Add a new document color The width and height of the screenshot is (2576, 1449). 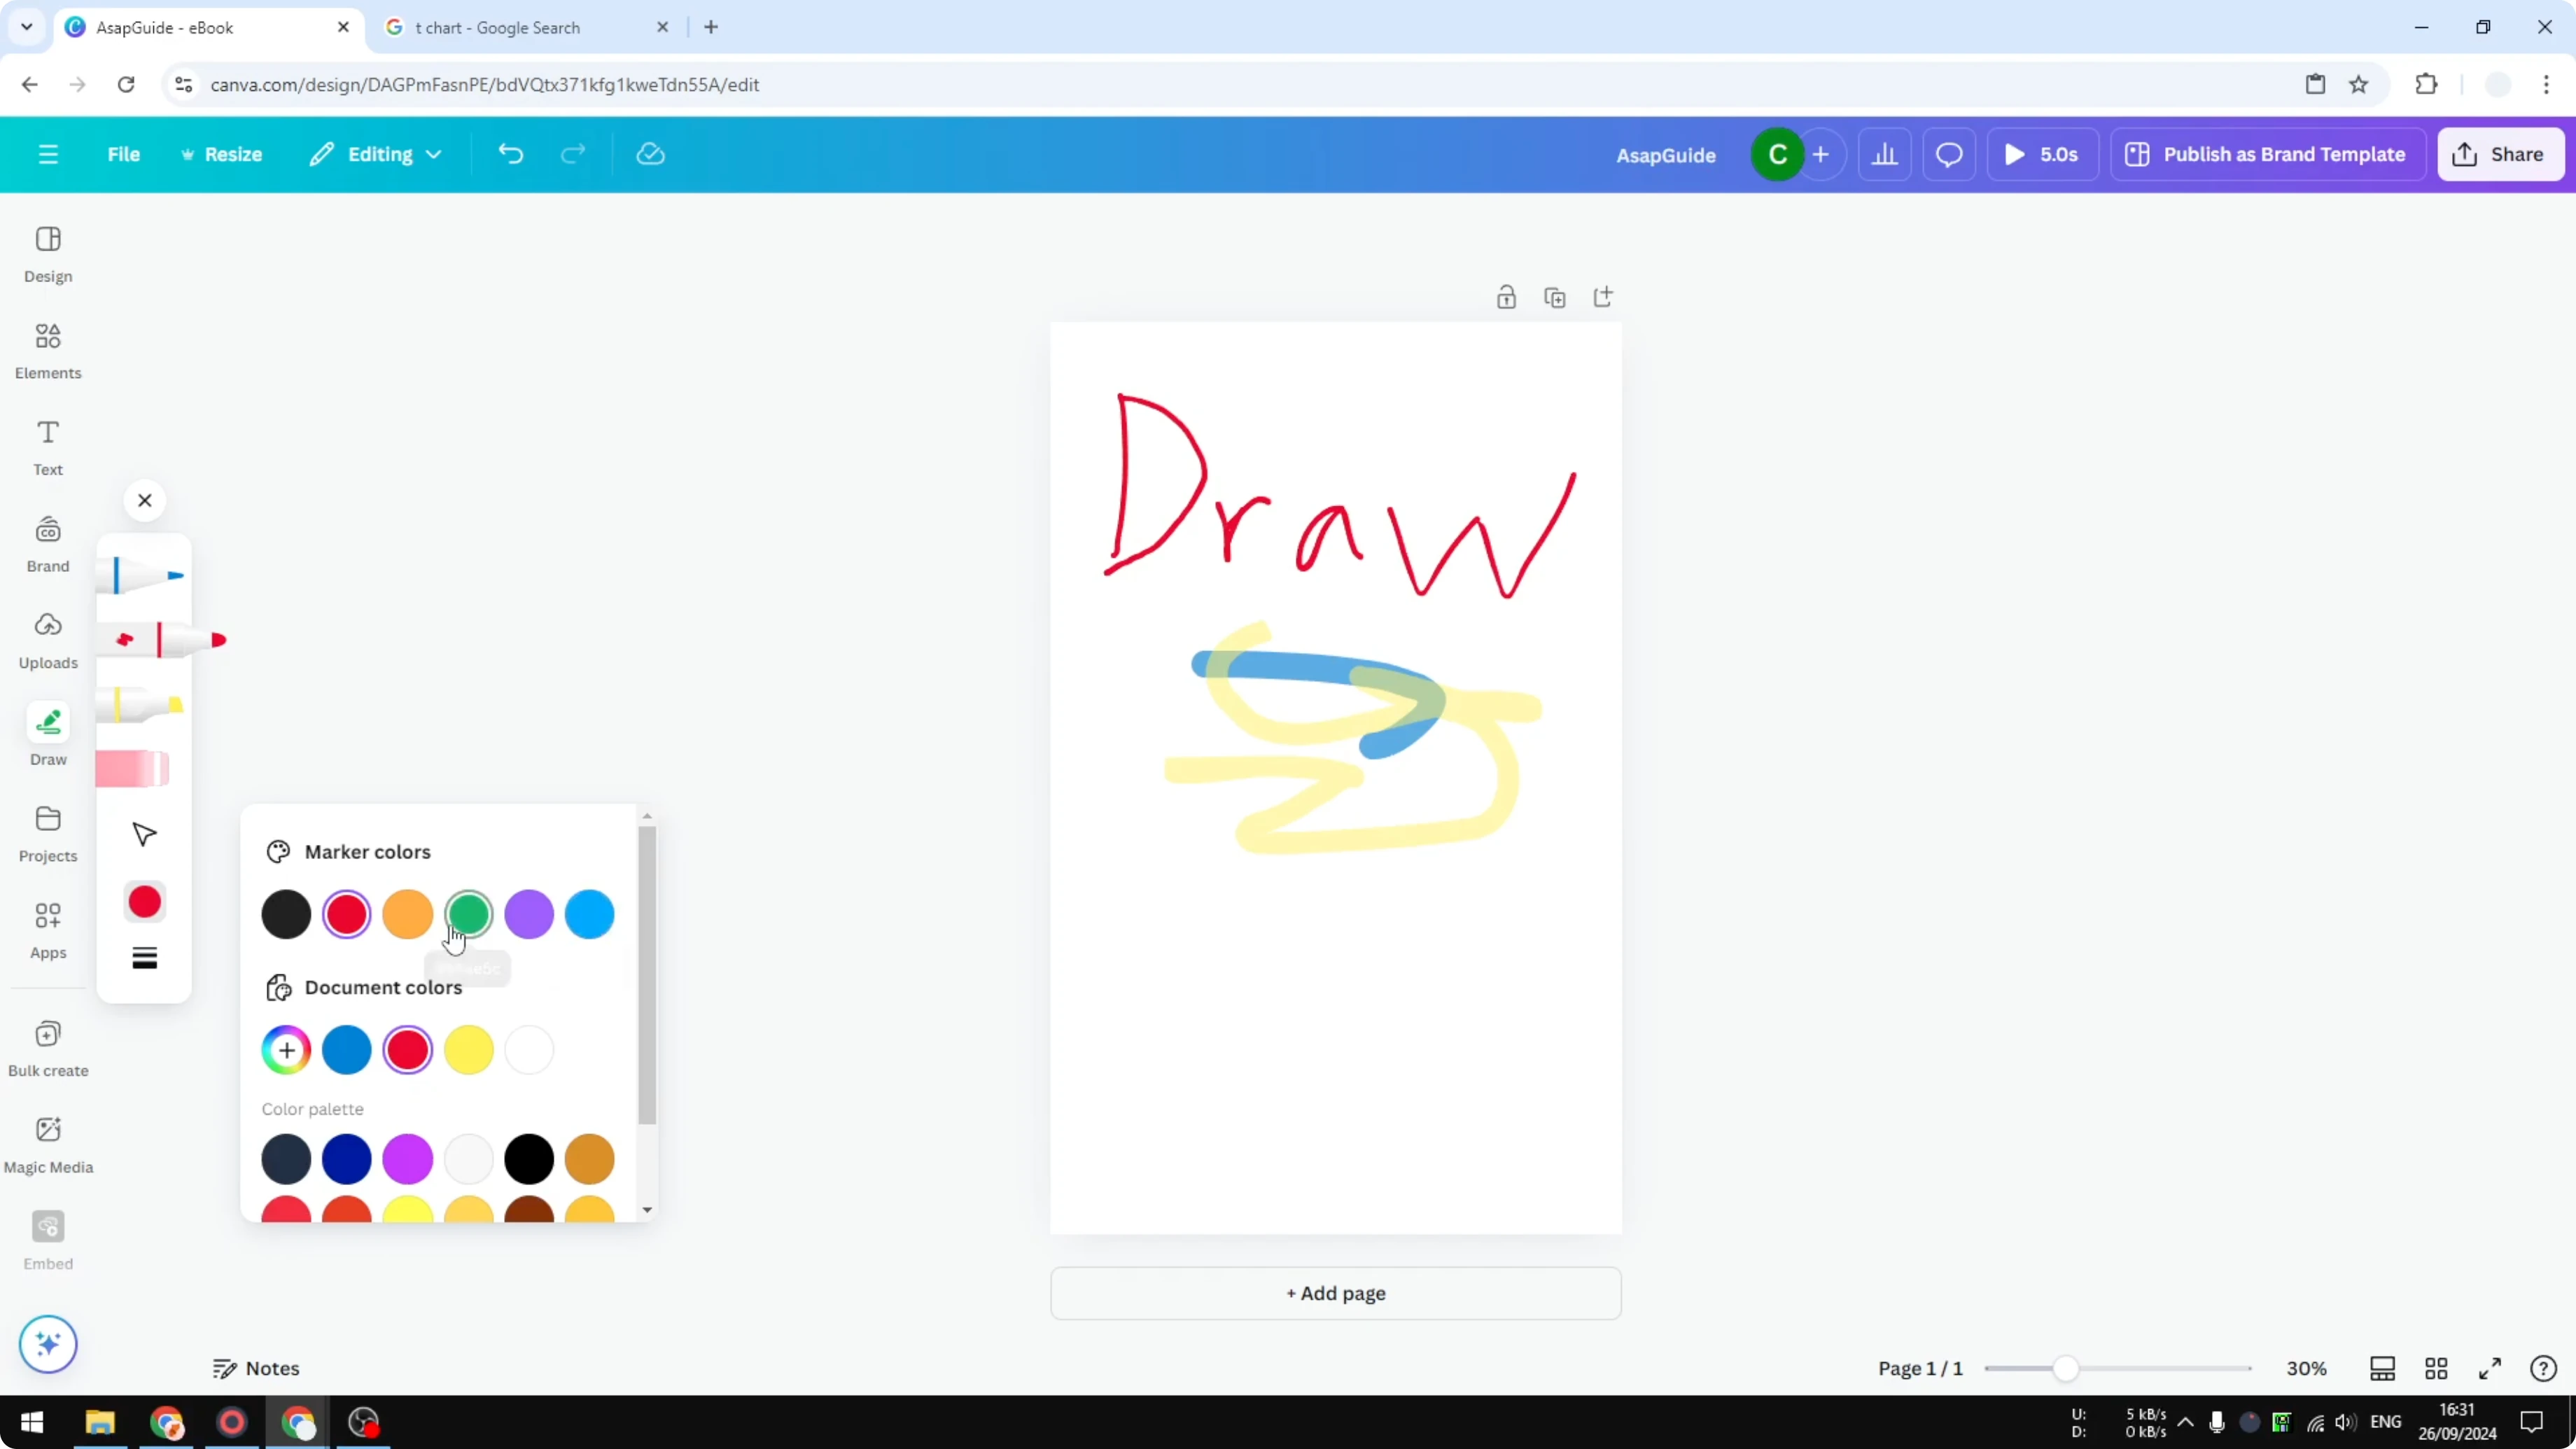tap(286, 1050)
